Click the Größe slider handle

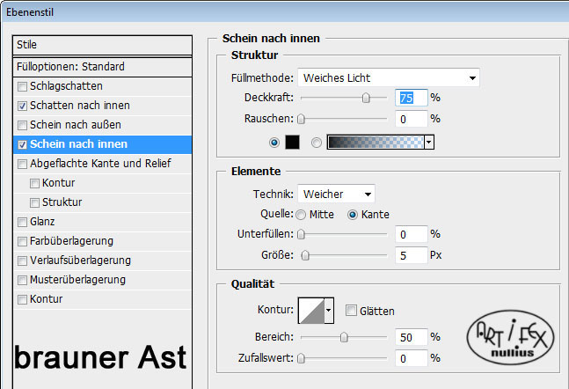pos(305,255)
